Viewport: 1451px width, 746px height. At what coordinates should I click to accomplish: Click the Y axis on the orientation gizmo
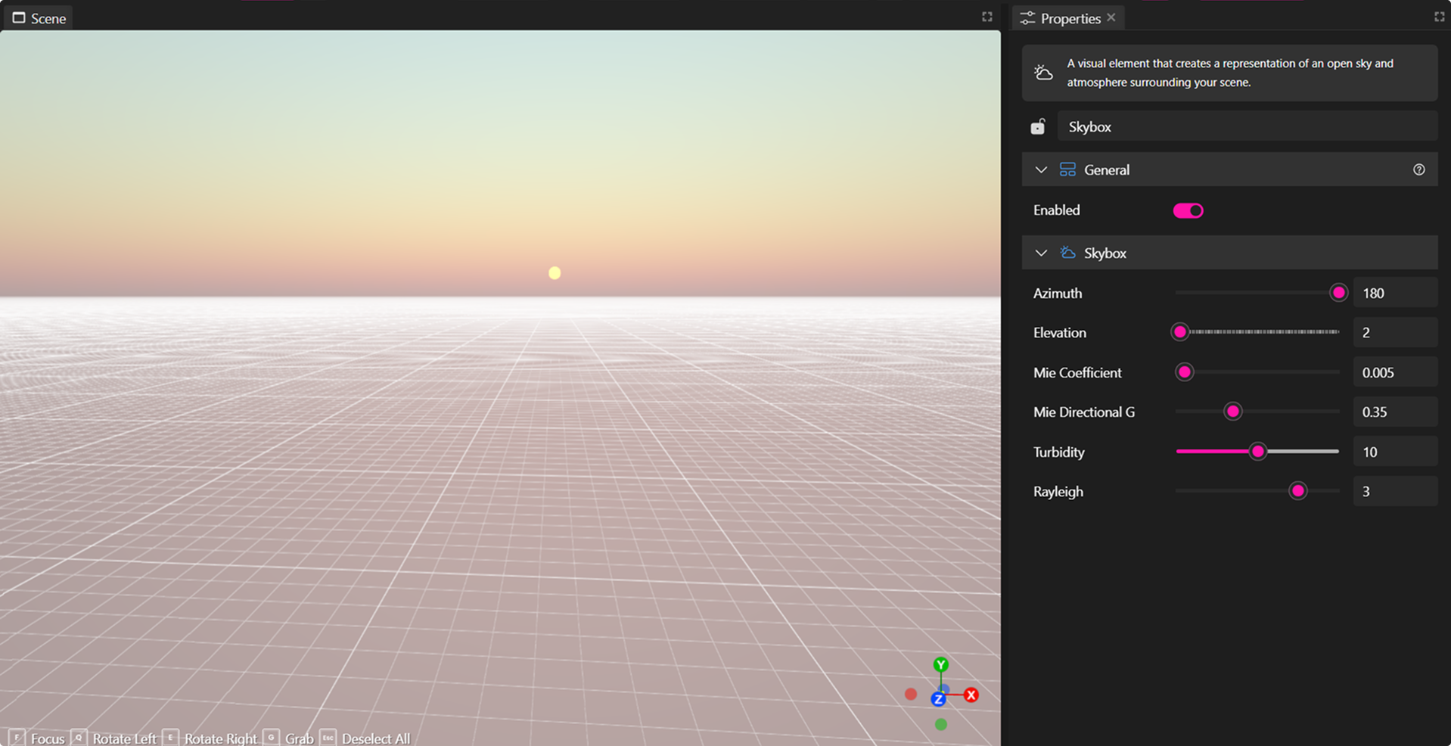tap(940, 664)
